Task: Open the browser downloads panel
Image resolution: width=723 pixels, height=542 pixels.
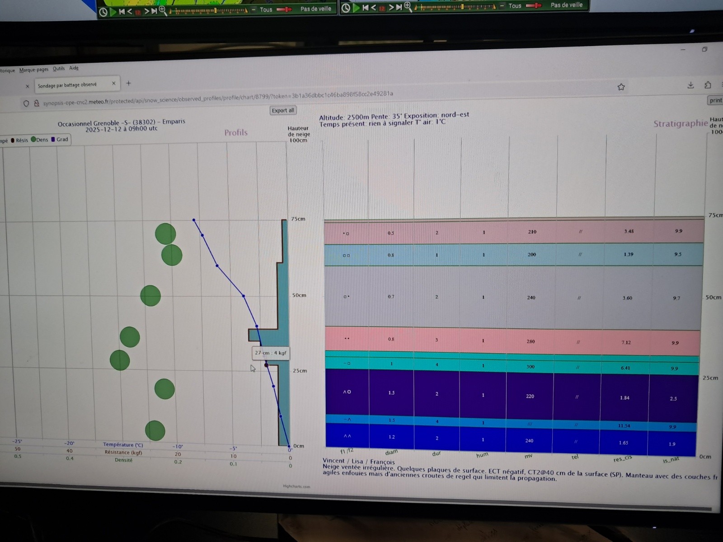Action: 690,85
